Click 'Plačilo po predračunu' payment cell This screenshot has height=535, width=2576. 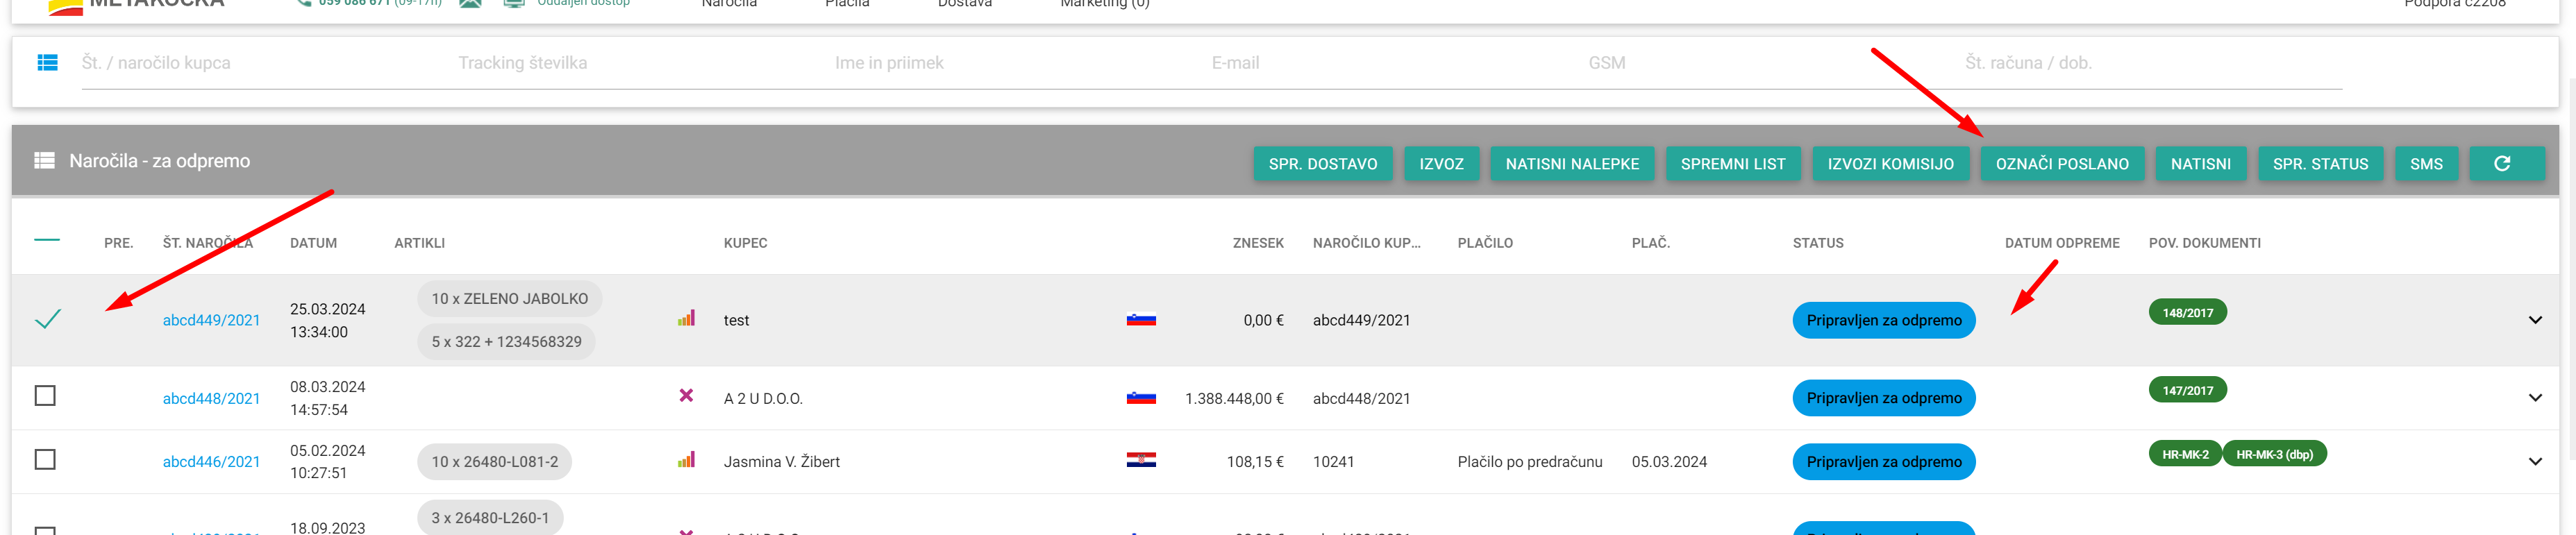[x=1530, y=462]
